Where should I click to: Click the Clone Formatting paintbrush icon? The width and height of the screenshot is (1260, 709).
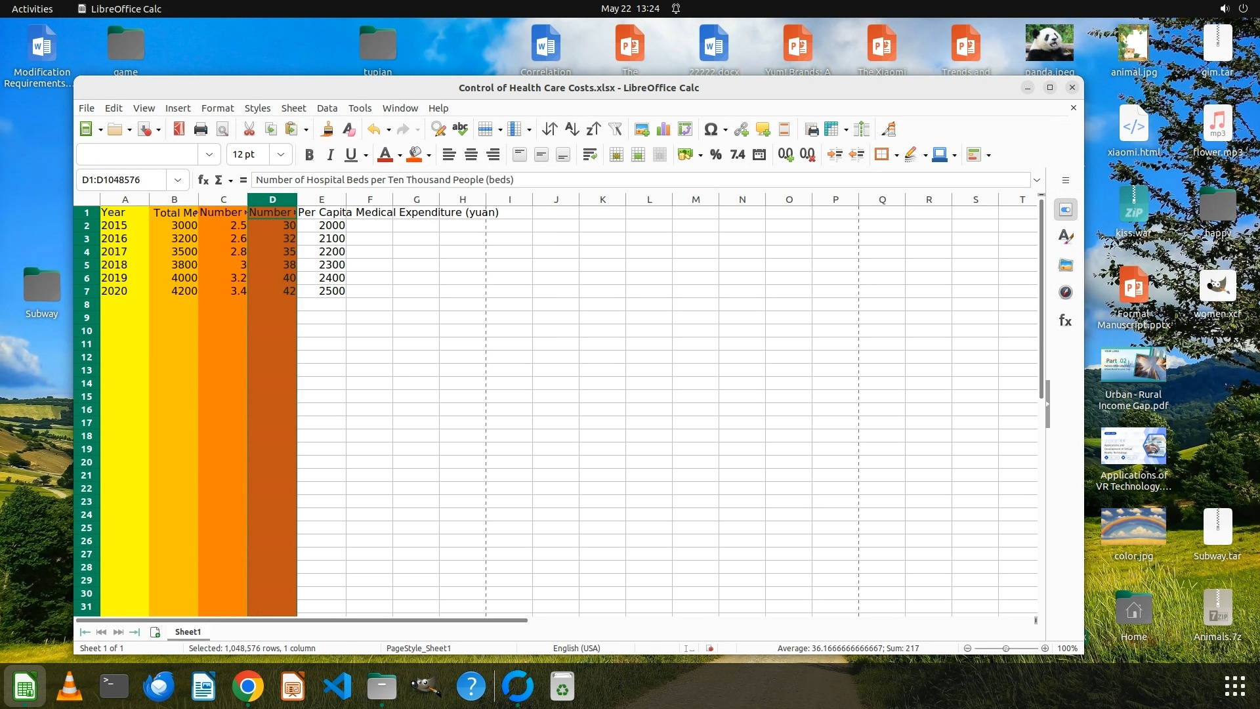327,129
